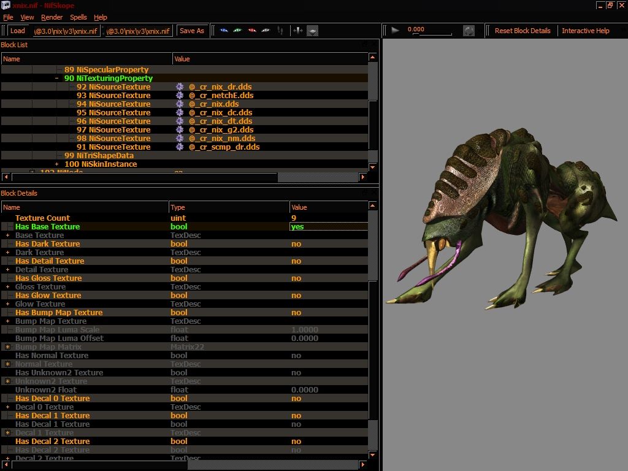This screenshot has height=471, width=628.
Task: Click Reset Block Details
Action: click(x=523, y=31)
